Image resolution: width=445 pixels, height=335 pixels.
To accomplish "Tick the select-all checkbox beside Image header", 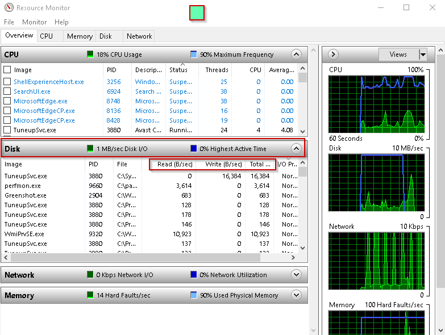I will tap(7, 70).
